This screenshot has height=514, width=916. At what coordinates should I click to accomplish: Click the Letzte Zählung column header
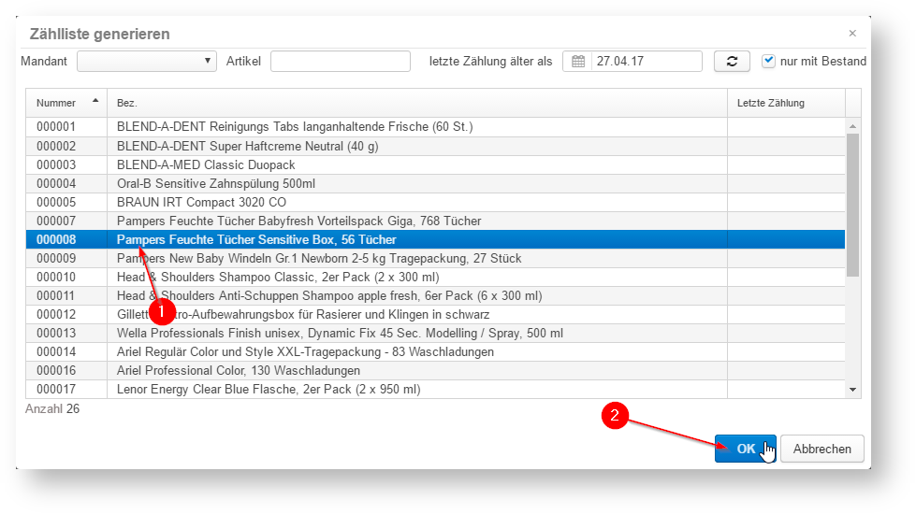pyautogui.click(x=786, y=103)
